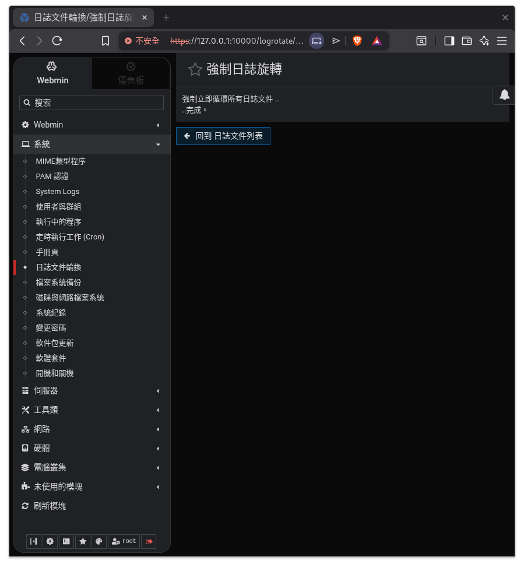Click the red logout icon
Viewport: 524px width, 575px height.
[x=149, y=541]
